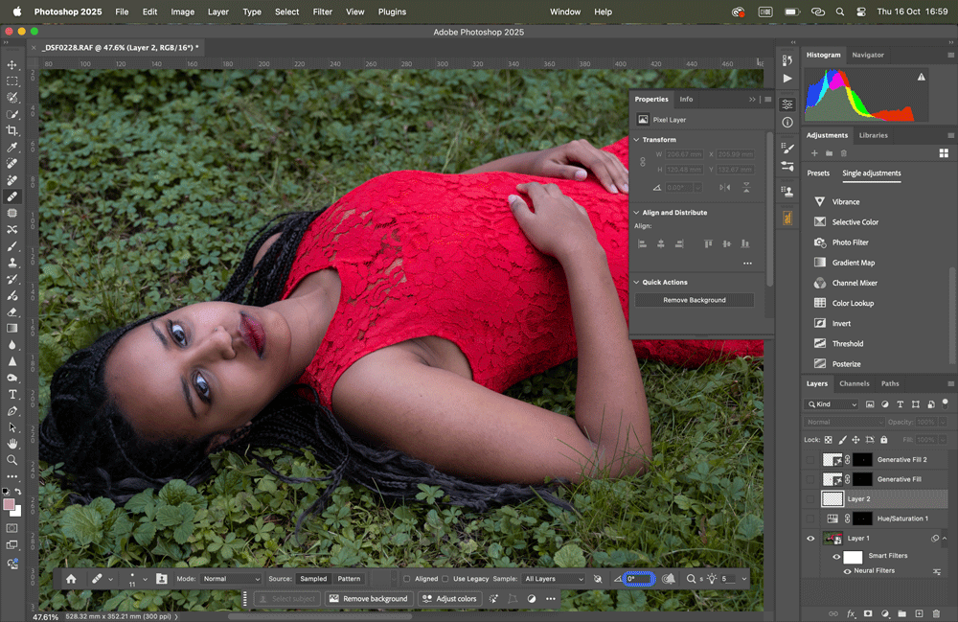Open the Mode Normal dropdown
This screenshot has height=622, width=958.
pos(230,579)
